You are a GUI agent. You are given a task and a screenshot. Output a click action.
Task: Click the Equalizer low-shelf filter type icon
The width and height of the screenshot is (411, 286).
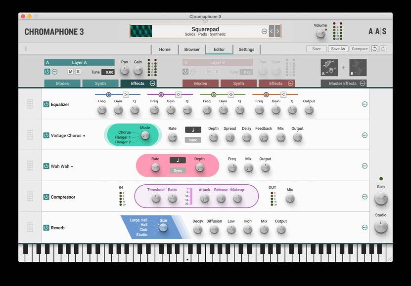(126, 94)
